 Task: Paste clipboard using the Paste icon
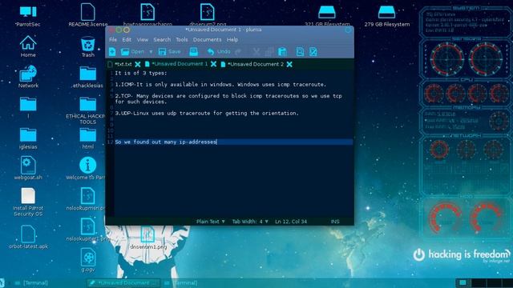pos(282,51)
